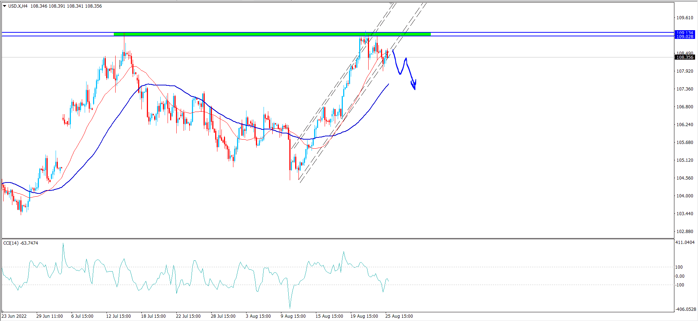Click the 9 Aug 15:00 time label
The width and height of the screenshot is (698, 321).
(x=293, y=316)
